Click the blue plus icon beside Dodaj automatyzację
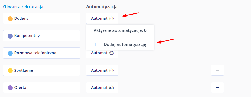This screenshot has height=97, width=251. pos(95,44)
